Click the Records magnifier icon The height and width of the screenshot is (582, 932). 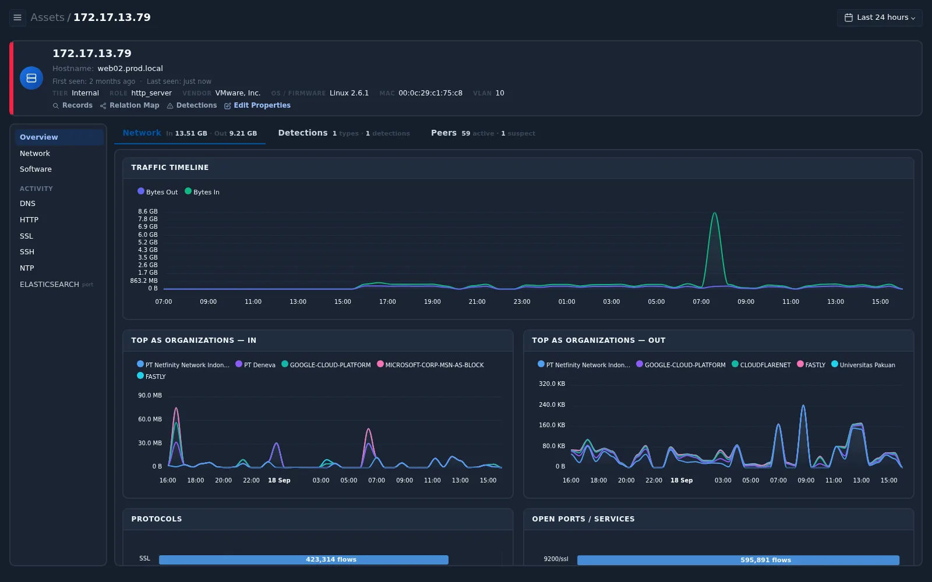pyautogui.click(x=56, y=106)
